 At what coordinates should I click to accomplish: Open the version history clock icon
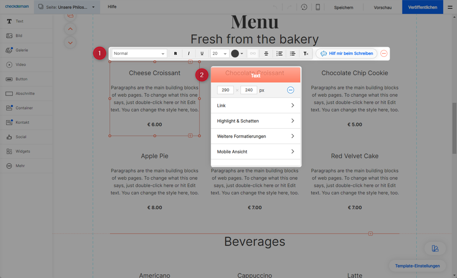(x=304, y=7)
